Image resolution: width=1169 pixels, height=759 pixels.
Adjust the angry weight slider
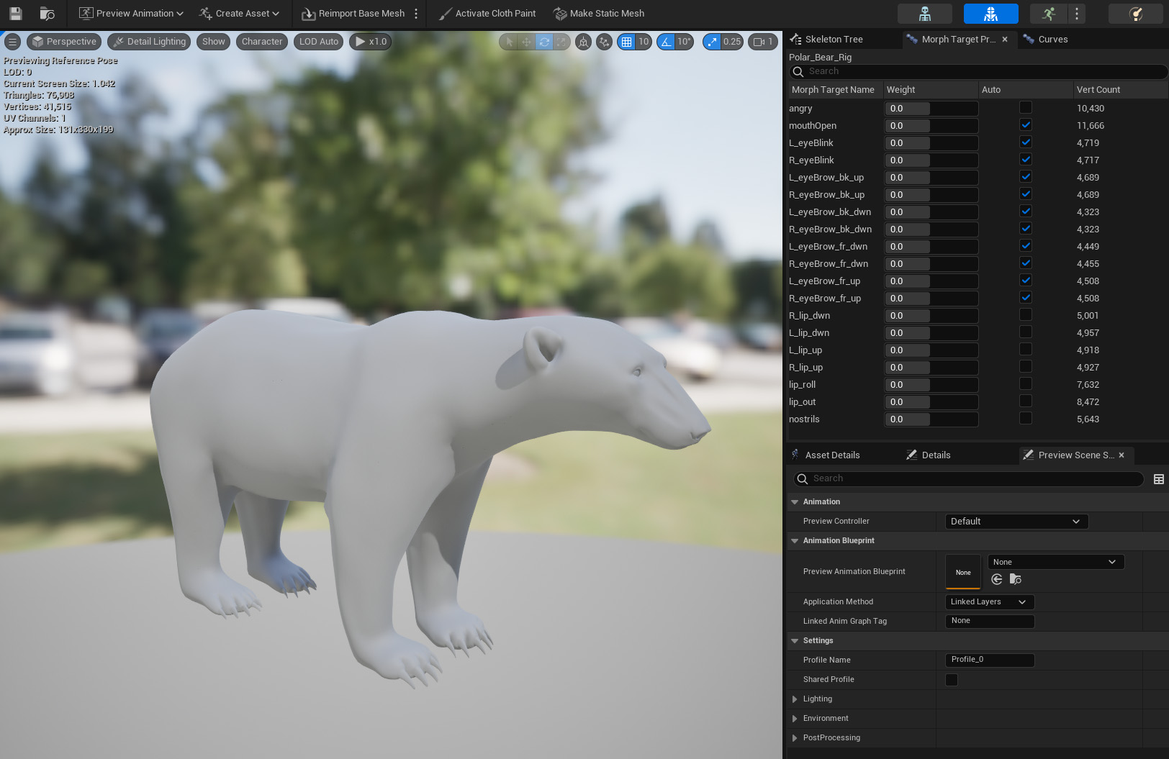tap(931, 109)
